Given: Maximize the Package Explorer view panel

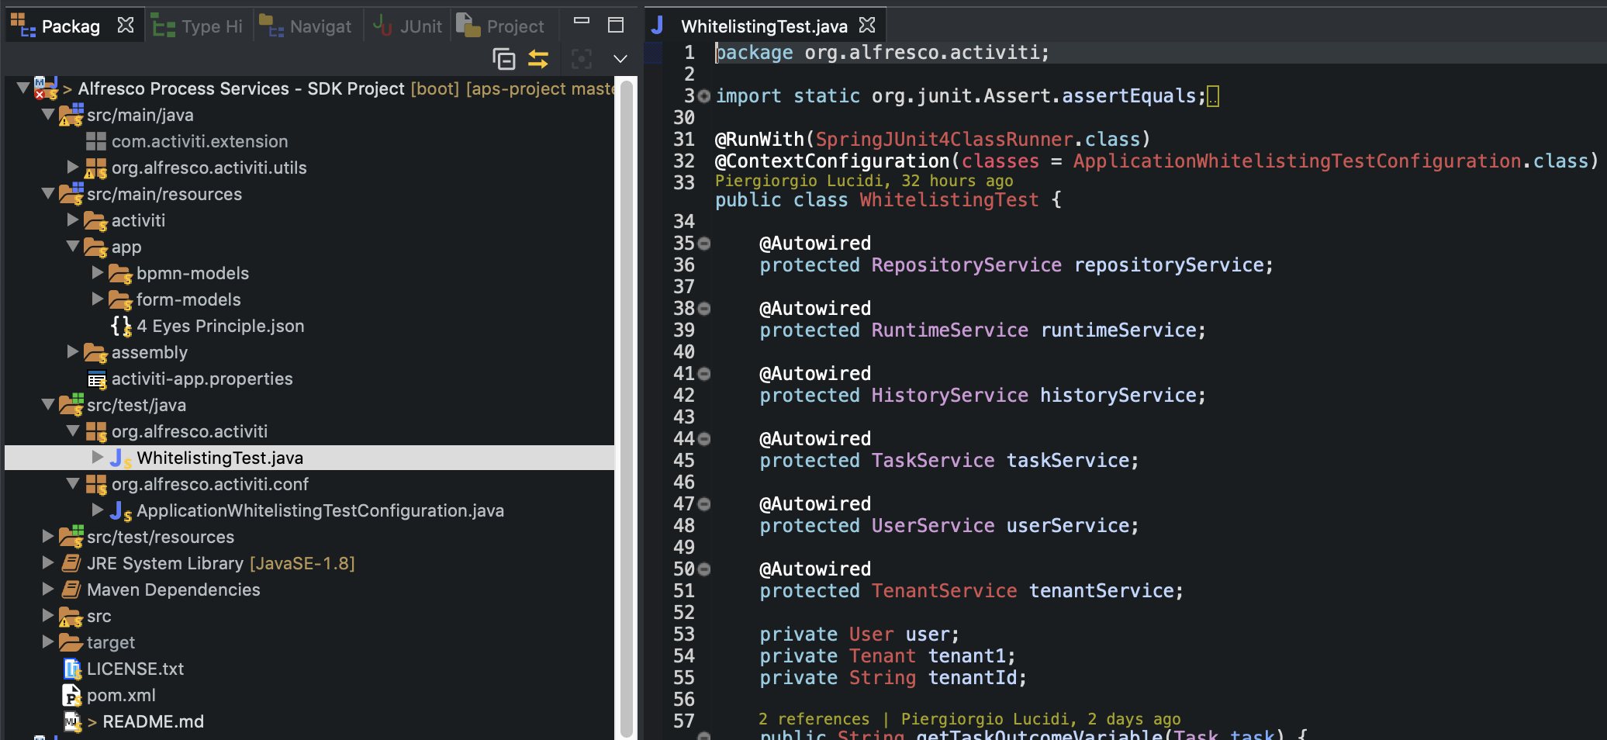Looking at the screenshot, I should point(616,25).
